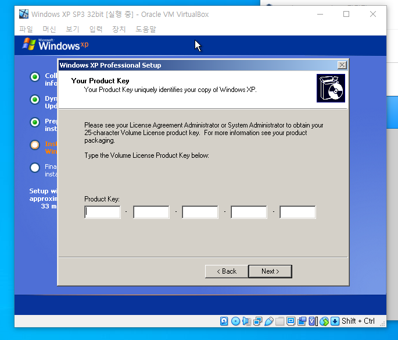Open the 파일 menu
Image resolution: width=398 pixels, height=340 pixels.
[x=26, y=29]
